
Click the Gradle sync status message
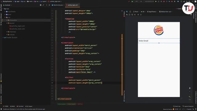click(x=24, y=109)
